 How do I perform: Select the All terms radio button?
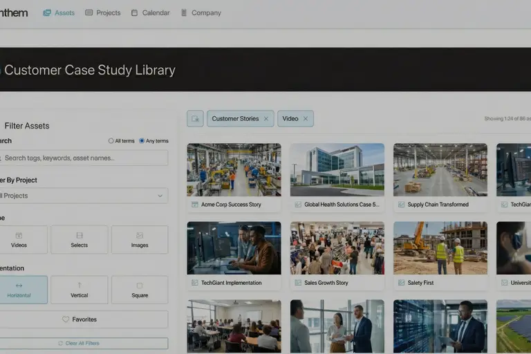pos(111,141)
